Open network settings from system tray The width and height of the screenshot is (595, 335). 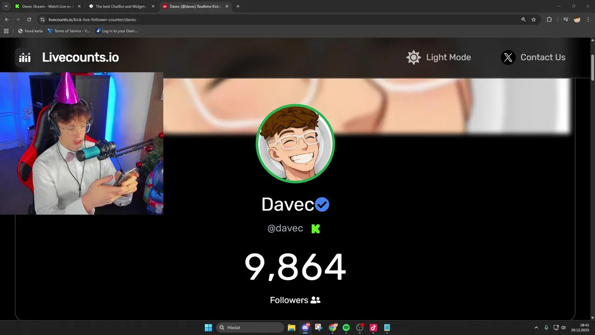pos(556,328)
